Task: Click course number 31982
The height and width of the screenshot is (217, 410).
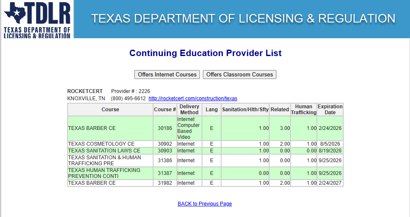Action: pos(165,183)
